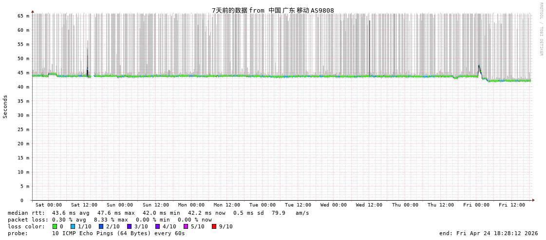The width and height of the screenshot is (546, 240).
Task: Click the blue 2/10 loss swatch
Action: point(101,226)
